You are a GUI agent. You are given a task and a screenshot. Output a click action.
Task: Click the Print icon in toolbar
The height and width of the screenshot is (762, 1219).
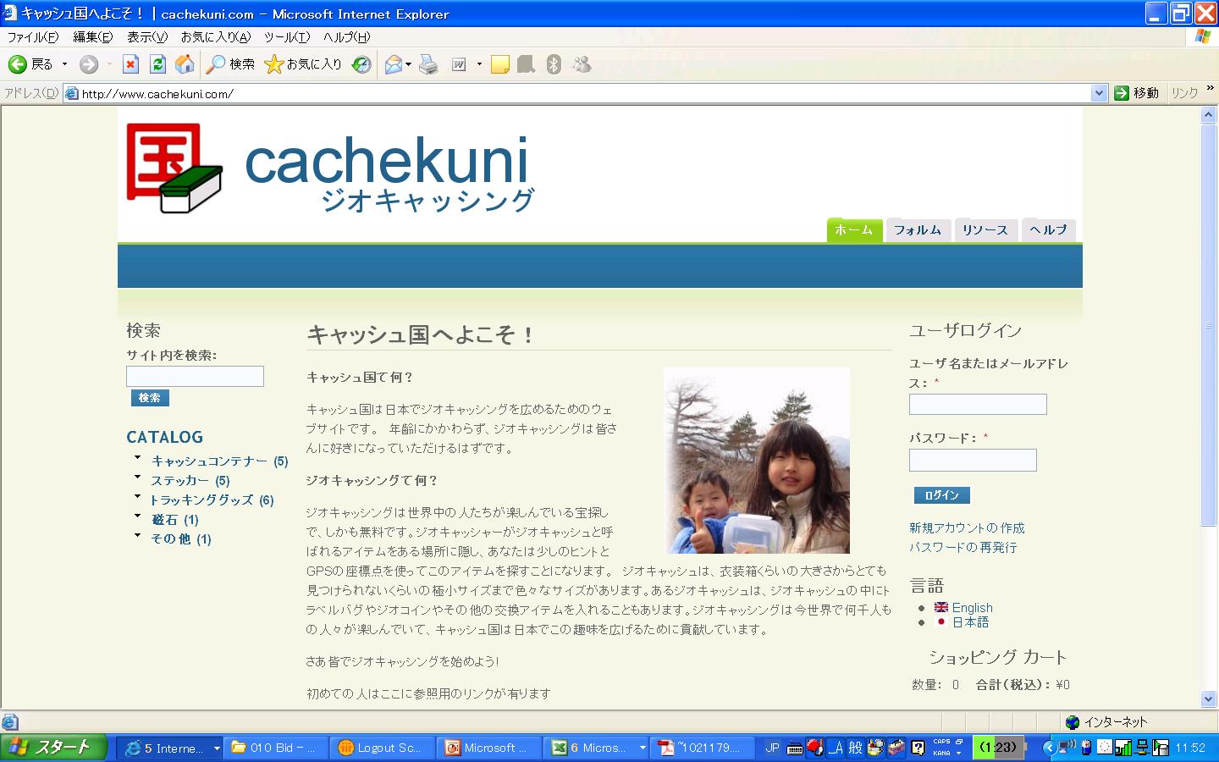point(428,64)
